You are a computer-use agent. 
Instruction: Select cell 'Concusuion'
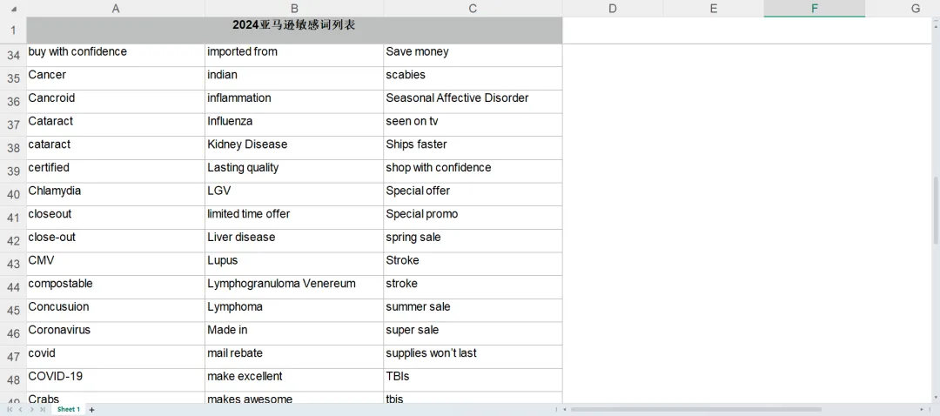coord(116,311)
